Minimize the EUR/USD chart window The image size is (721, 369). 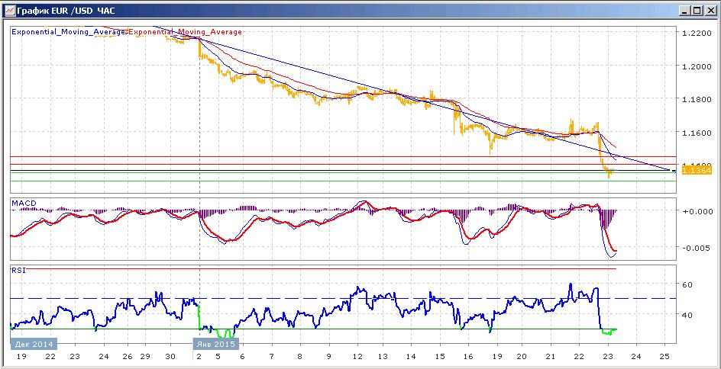click(x=686, y=11)
